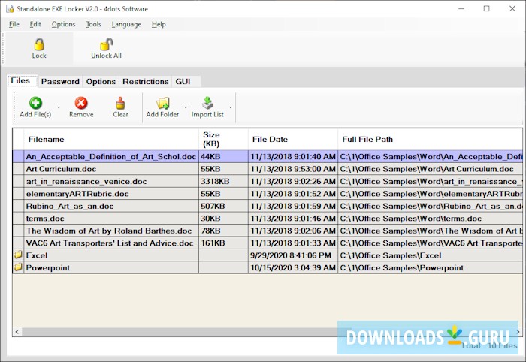Click the 507KB size cell

(x=223, y=206)
